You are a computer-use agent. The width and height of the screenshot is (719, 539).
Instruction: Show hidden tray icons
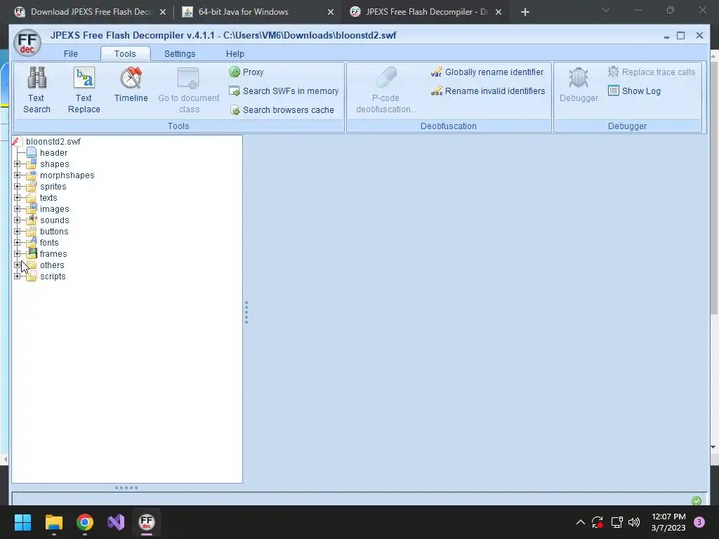581,522
